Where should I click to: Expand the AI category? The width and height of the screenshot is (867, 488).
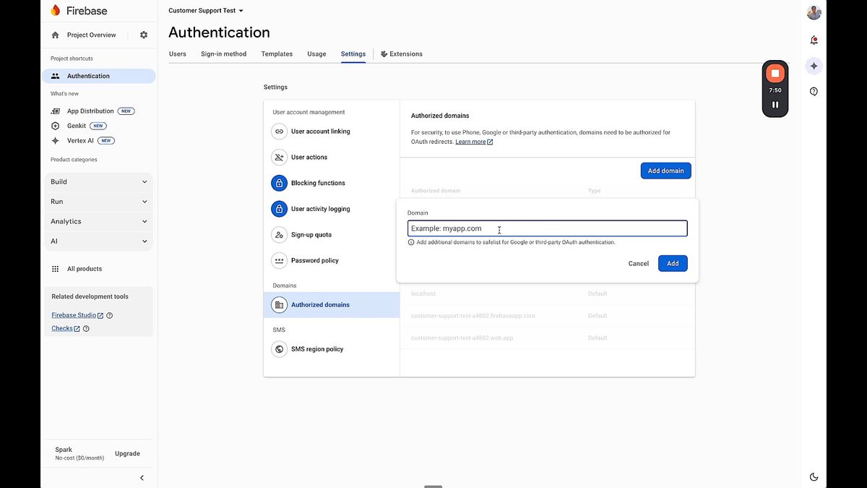coord(99,241)
